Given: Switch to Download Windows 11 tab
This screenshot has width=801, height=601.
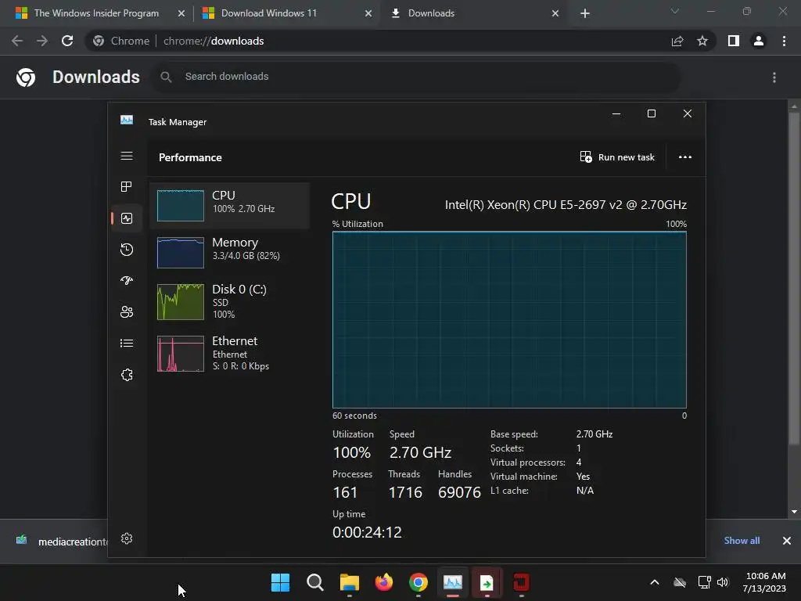Looking at the screenshot, I should pyautogui.click(x=286, y=13).
